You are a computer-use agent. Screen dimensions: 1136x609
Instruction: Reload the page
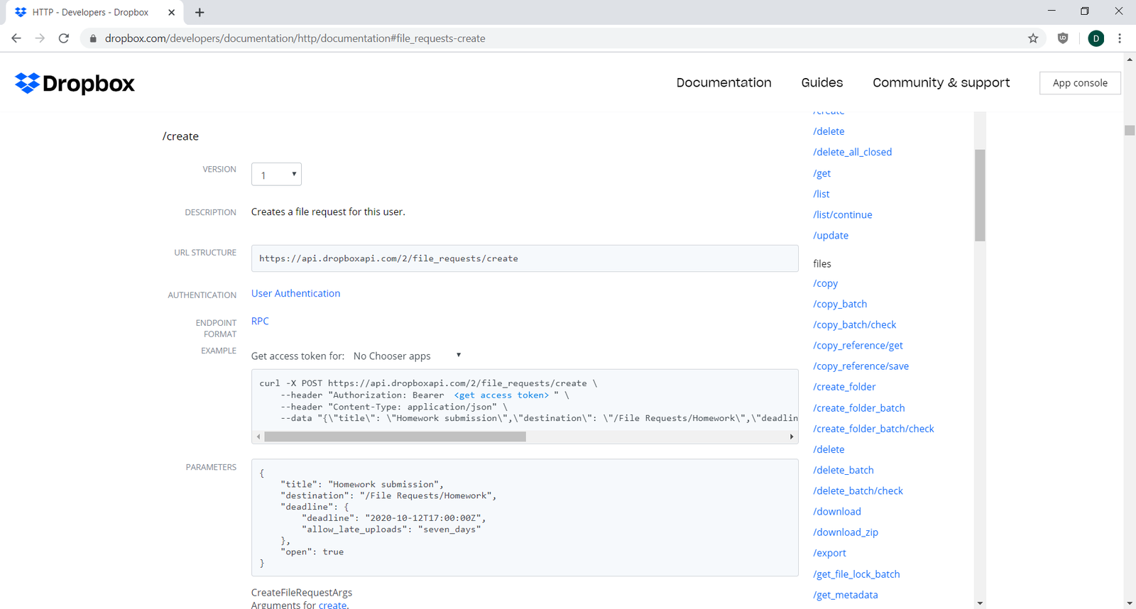[64, 38]
